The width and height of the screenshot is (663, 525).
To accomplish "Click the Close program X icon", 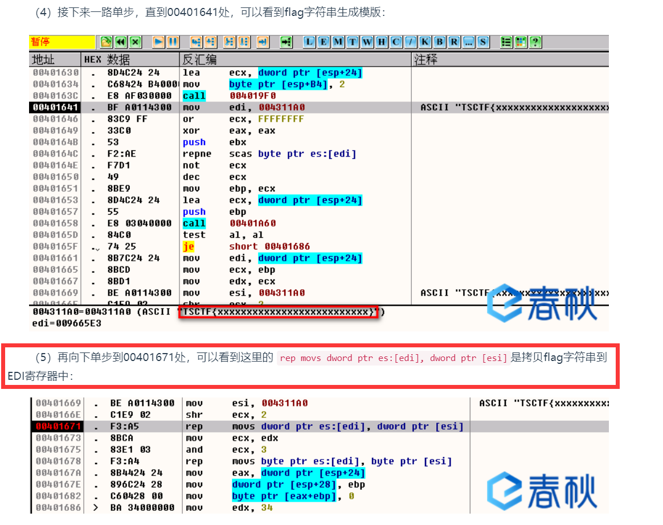I will [135, 42].
